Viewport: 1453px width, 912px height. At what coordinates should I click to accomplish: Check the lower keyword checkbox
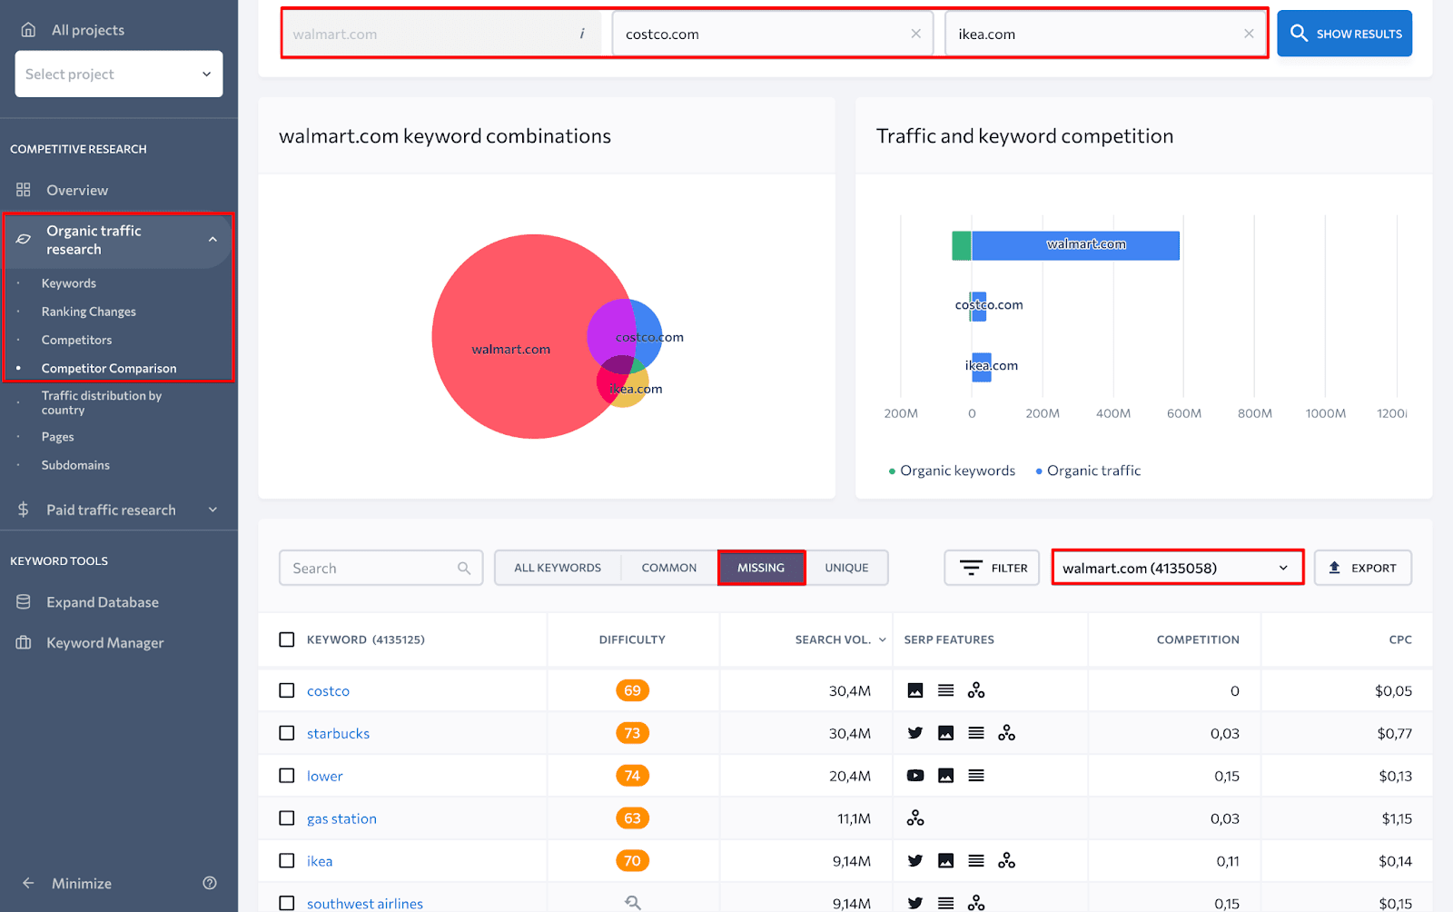pyautogui.click(x=287, y=776)
